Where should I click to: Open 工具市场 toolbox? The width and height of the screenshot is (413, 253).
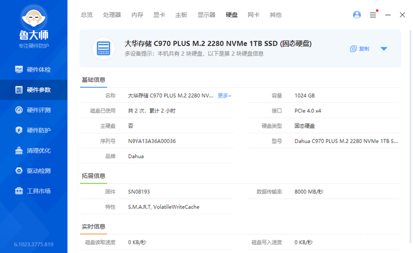tap(34, 191)
